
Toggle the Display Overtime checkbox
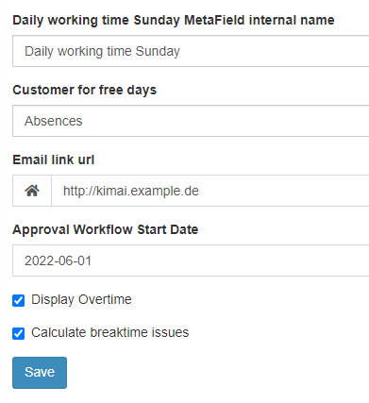pyautogui.click(x=18, y=300)
